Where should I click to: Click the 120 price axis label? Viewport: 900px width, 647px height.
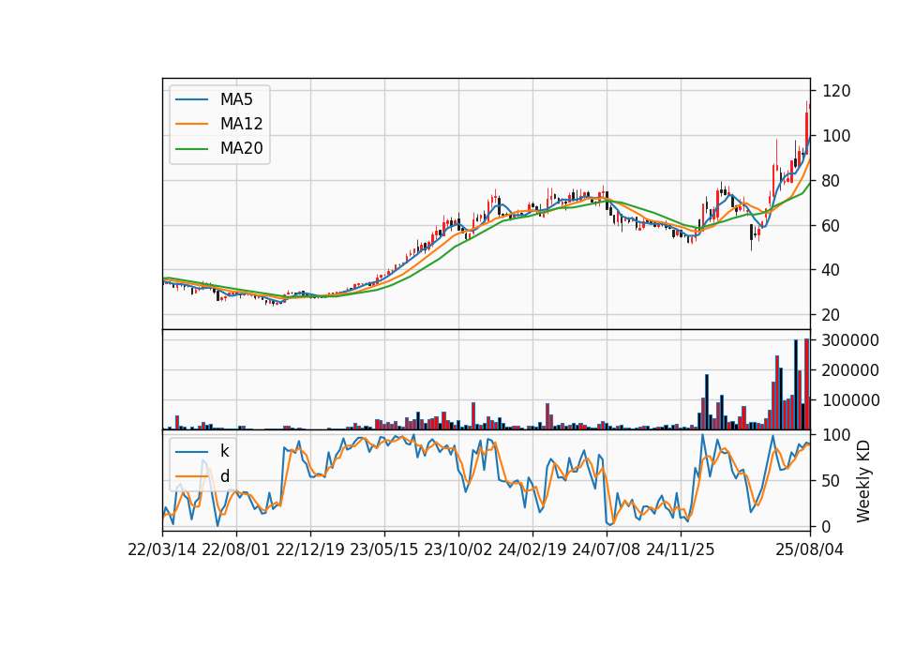[837, 91]
